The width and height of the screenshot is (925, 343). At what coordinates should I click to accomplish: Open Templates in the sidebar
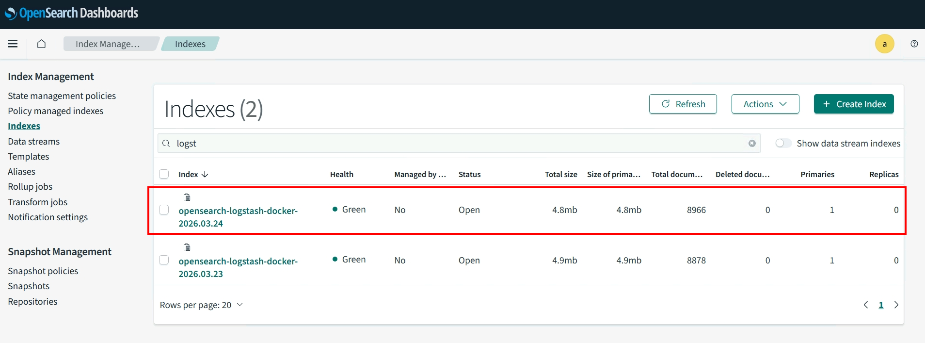point(28,157)
